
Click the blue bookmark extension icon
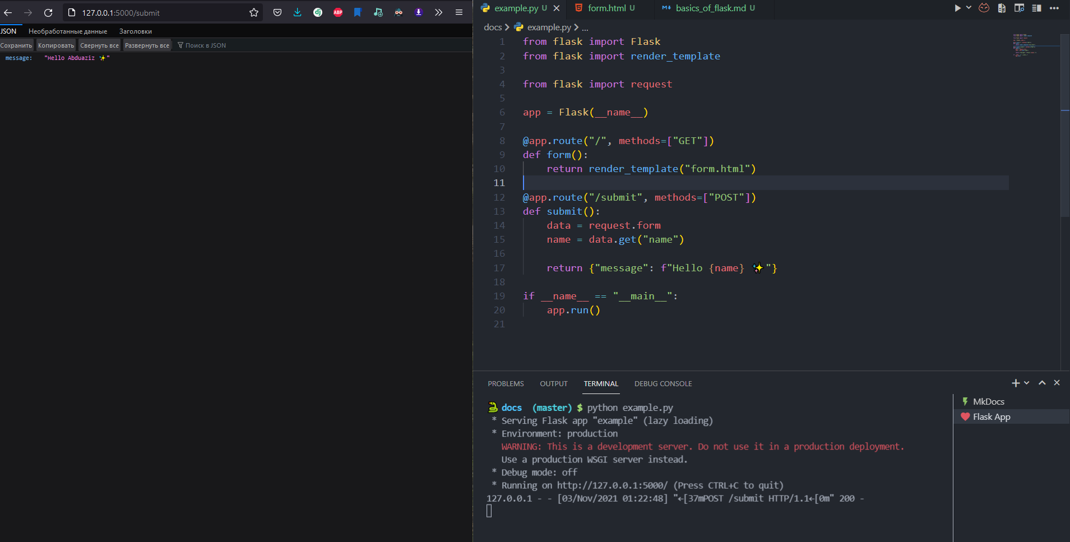(358, 12)
